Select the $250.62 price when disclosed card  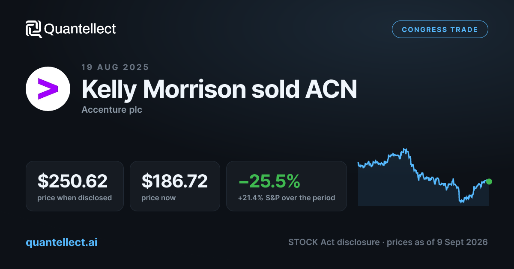click(x=75, y=186)
